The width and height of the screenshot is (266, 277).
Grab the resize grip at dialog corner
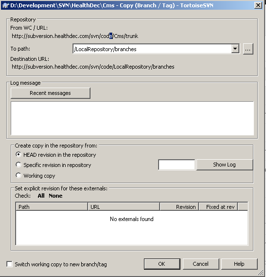click(261, 273)
